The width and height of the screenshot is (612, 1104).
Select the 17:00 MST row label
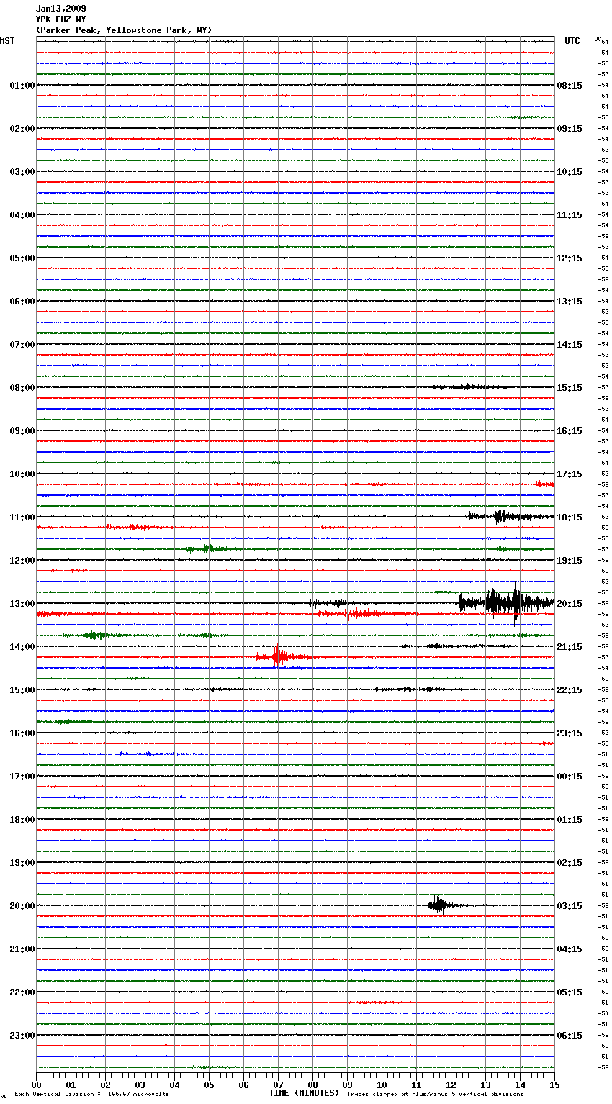pos(22,777)
